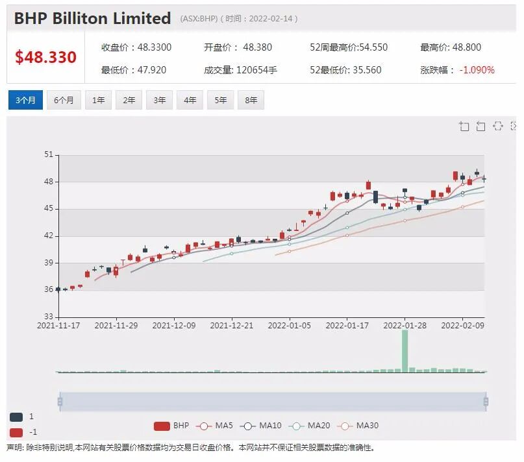The width and height of the screenshot is (524, 462).
Task: Grab the left handle of the data zoom slider
Action: click(x=60, y=401)
